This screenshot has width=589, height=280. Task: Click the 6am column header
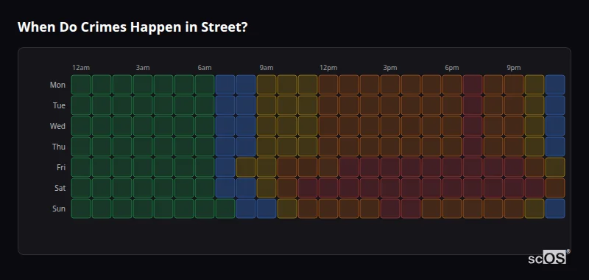pyautogui.click(x=205, y=68)
